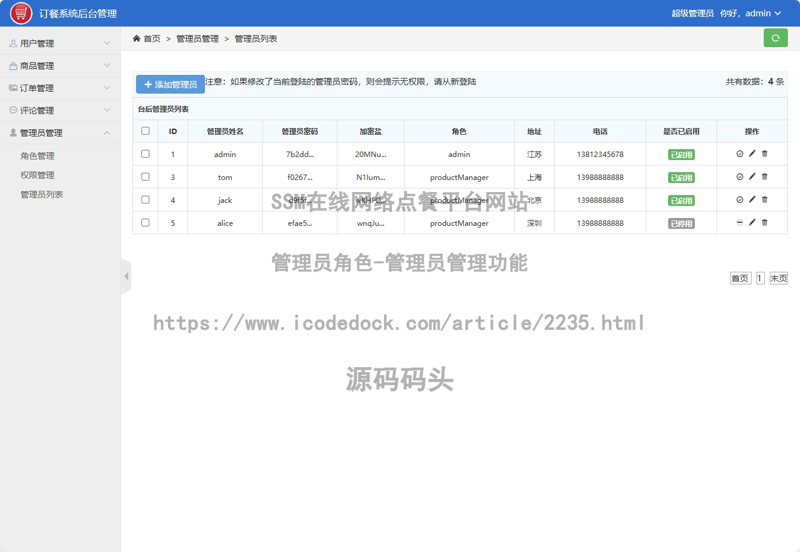Click salt cell 20MNu...
Screen dimensions: 800x552
tap(371, 155)
